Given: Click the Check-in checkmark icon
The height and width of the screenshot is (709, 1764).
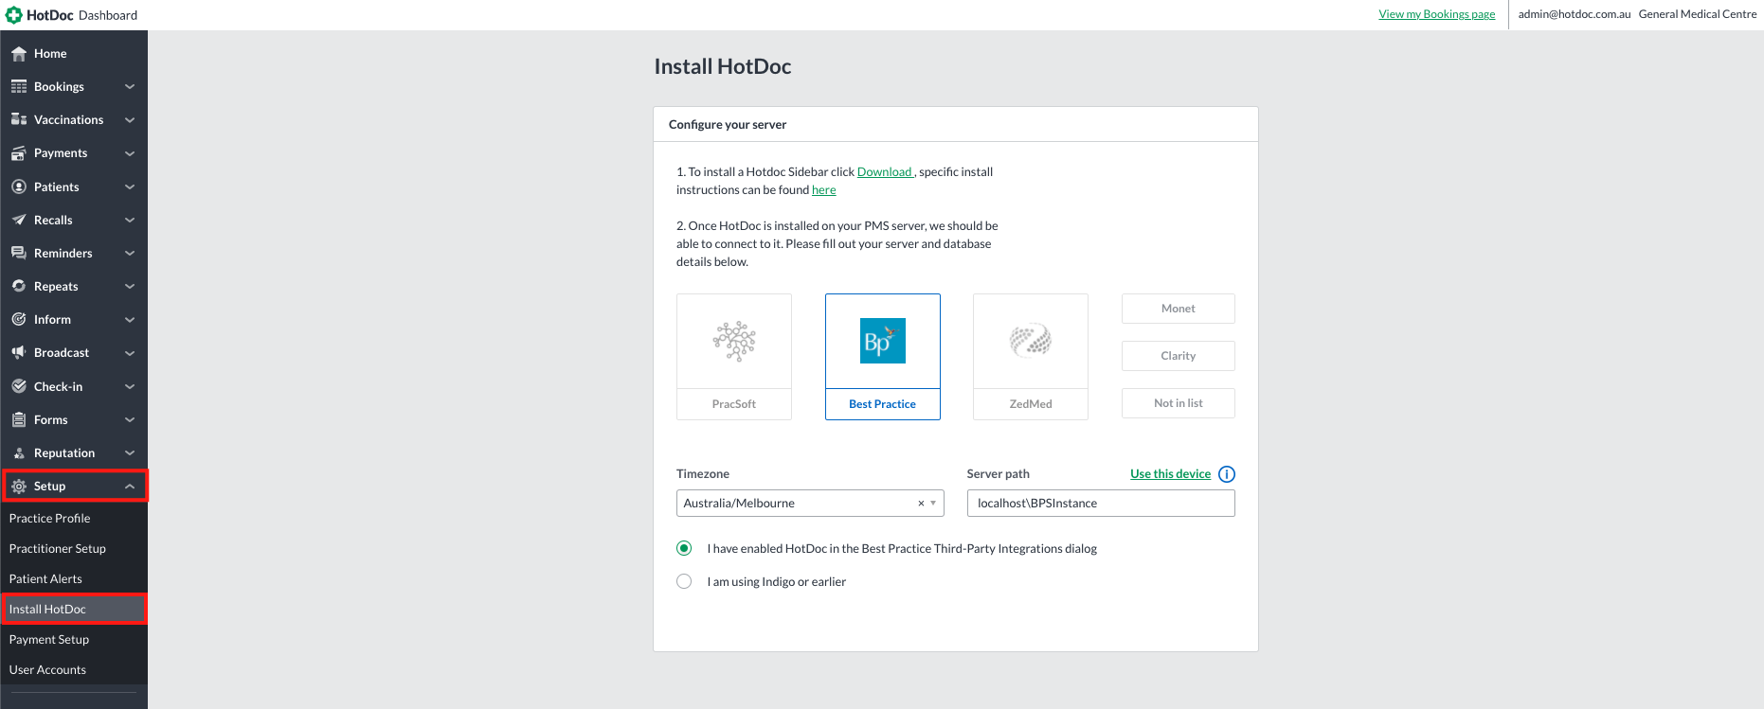Looking at the screenshot, I should click(19, 387).
